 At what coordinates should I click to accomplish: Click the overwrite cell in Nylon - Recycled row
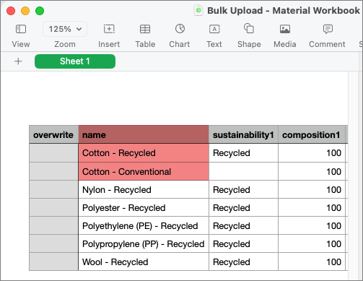tap(54, 190)
